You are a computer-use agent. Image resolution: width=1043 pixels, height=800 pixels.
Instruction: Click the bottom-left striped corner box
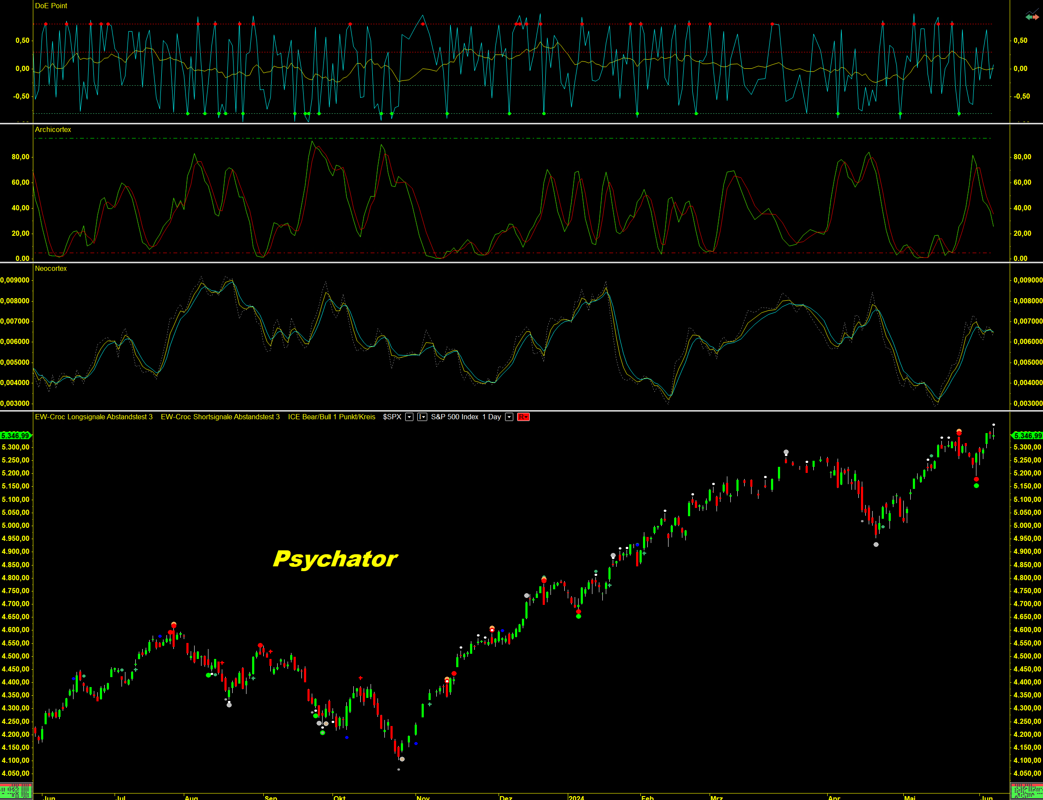click(x=16, y=791)
